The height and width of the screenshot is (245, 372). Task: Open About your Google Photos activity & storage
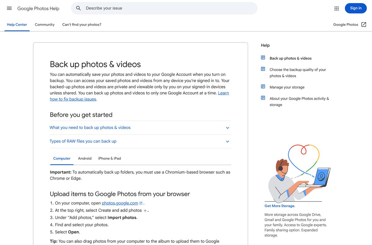point(299,101)
